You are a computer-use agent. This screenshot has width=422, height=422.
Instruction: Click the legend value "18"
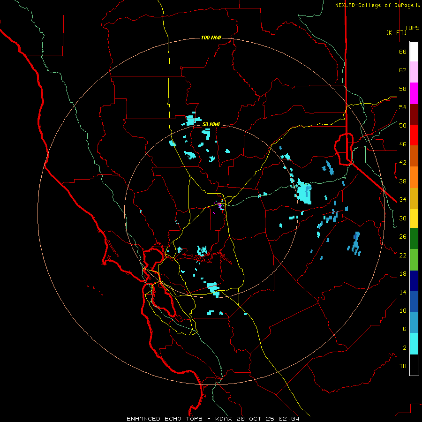pos(403,274)
